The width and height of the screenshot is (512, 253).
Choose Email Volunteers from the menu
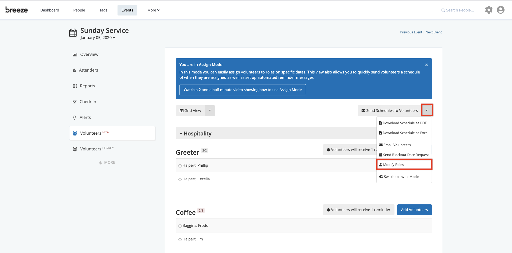[x=404, y=145]
